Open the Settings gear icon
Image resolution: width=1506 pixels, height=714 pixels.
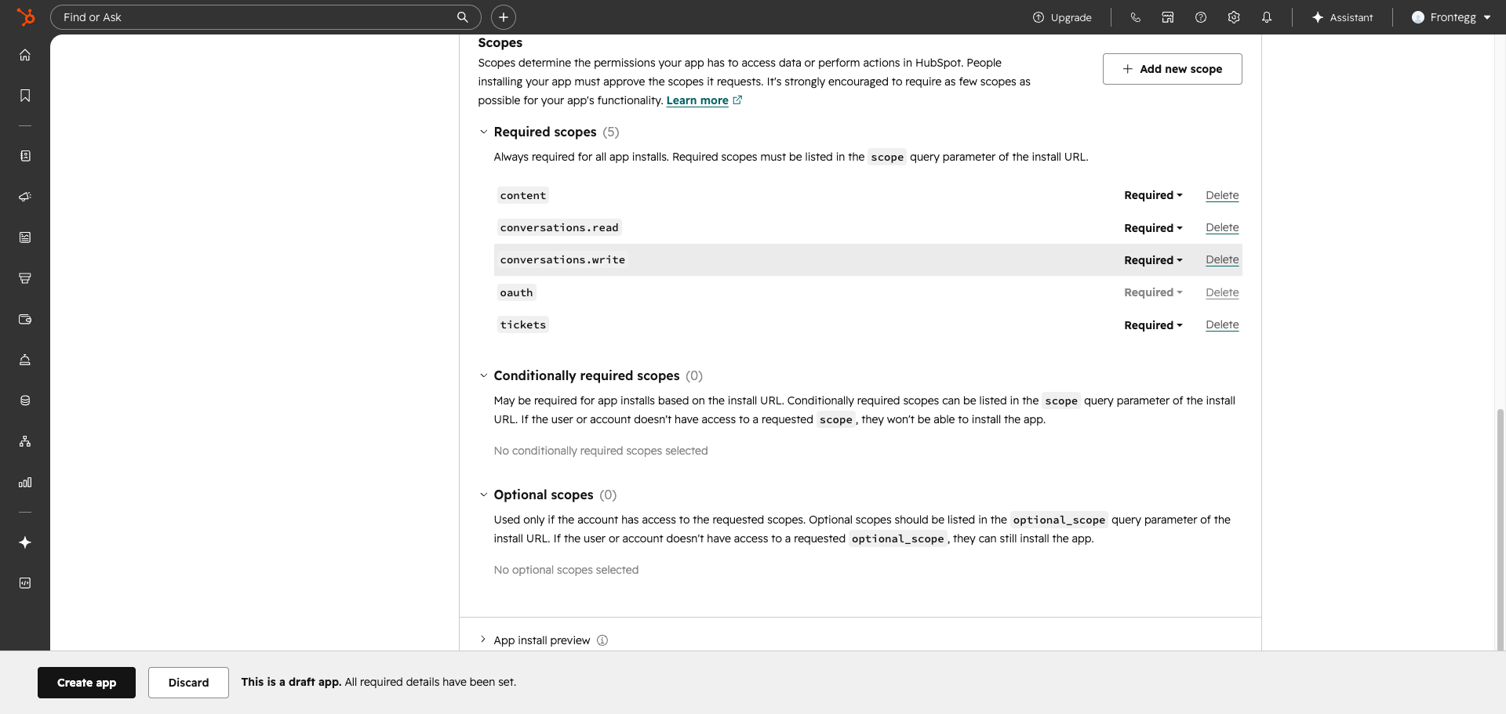point(1234,17)
